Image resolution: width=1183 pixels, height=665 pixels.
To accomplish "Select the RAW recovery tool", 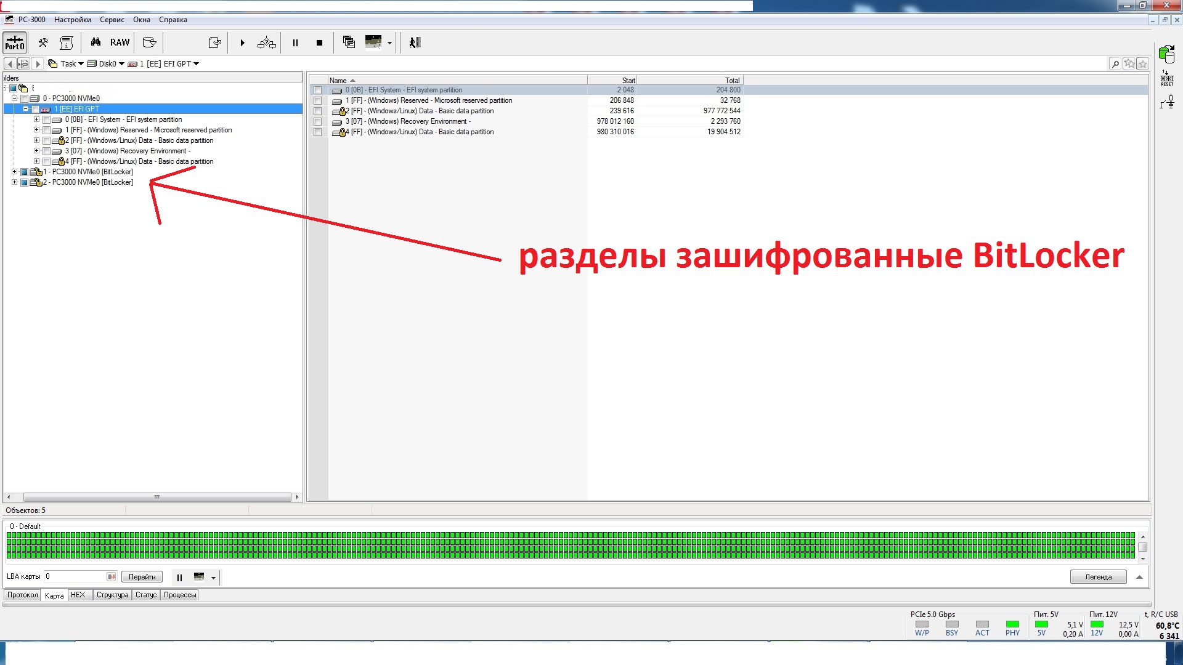I will (x=120, y=42).
